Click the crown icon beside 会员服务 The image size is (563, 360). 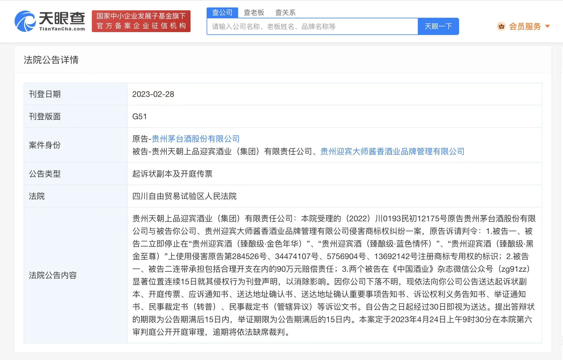click(501, 26)
